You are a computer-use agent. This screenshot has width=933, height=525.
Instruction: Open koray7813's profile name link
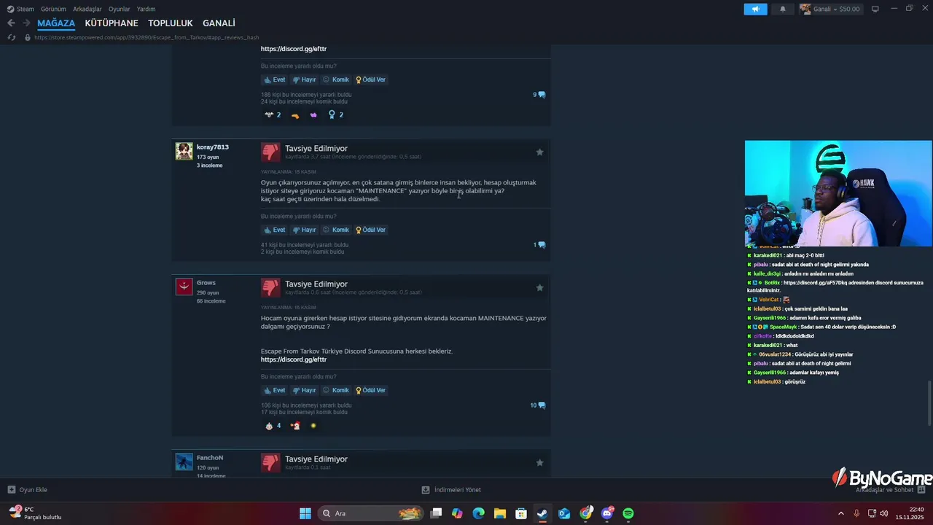(x=213, y=147)
